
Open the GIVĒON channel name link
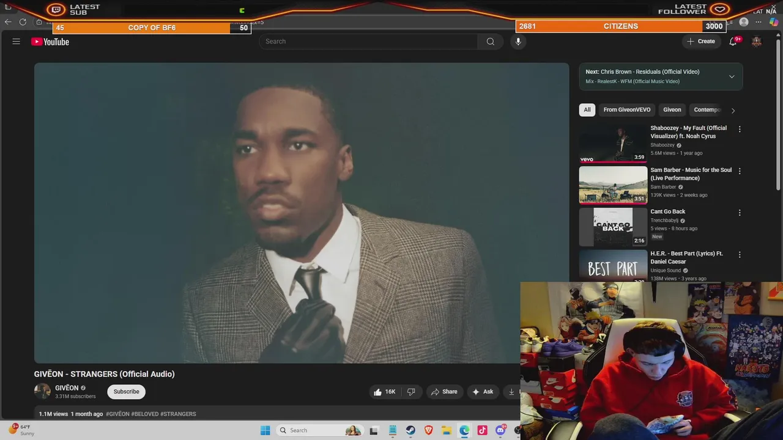[67, 388]
